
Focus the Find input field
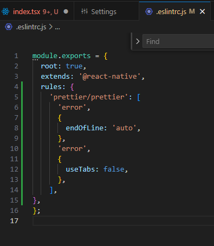178,41
